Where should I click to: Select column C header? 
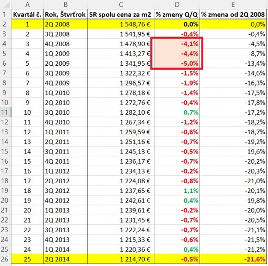[x=121, y=5]
